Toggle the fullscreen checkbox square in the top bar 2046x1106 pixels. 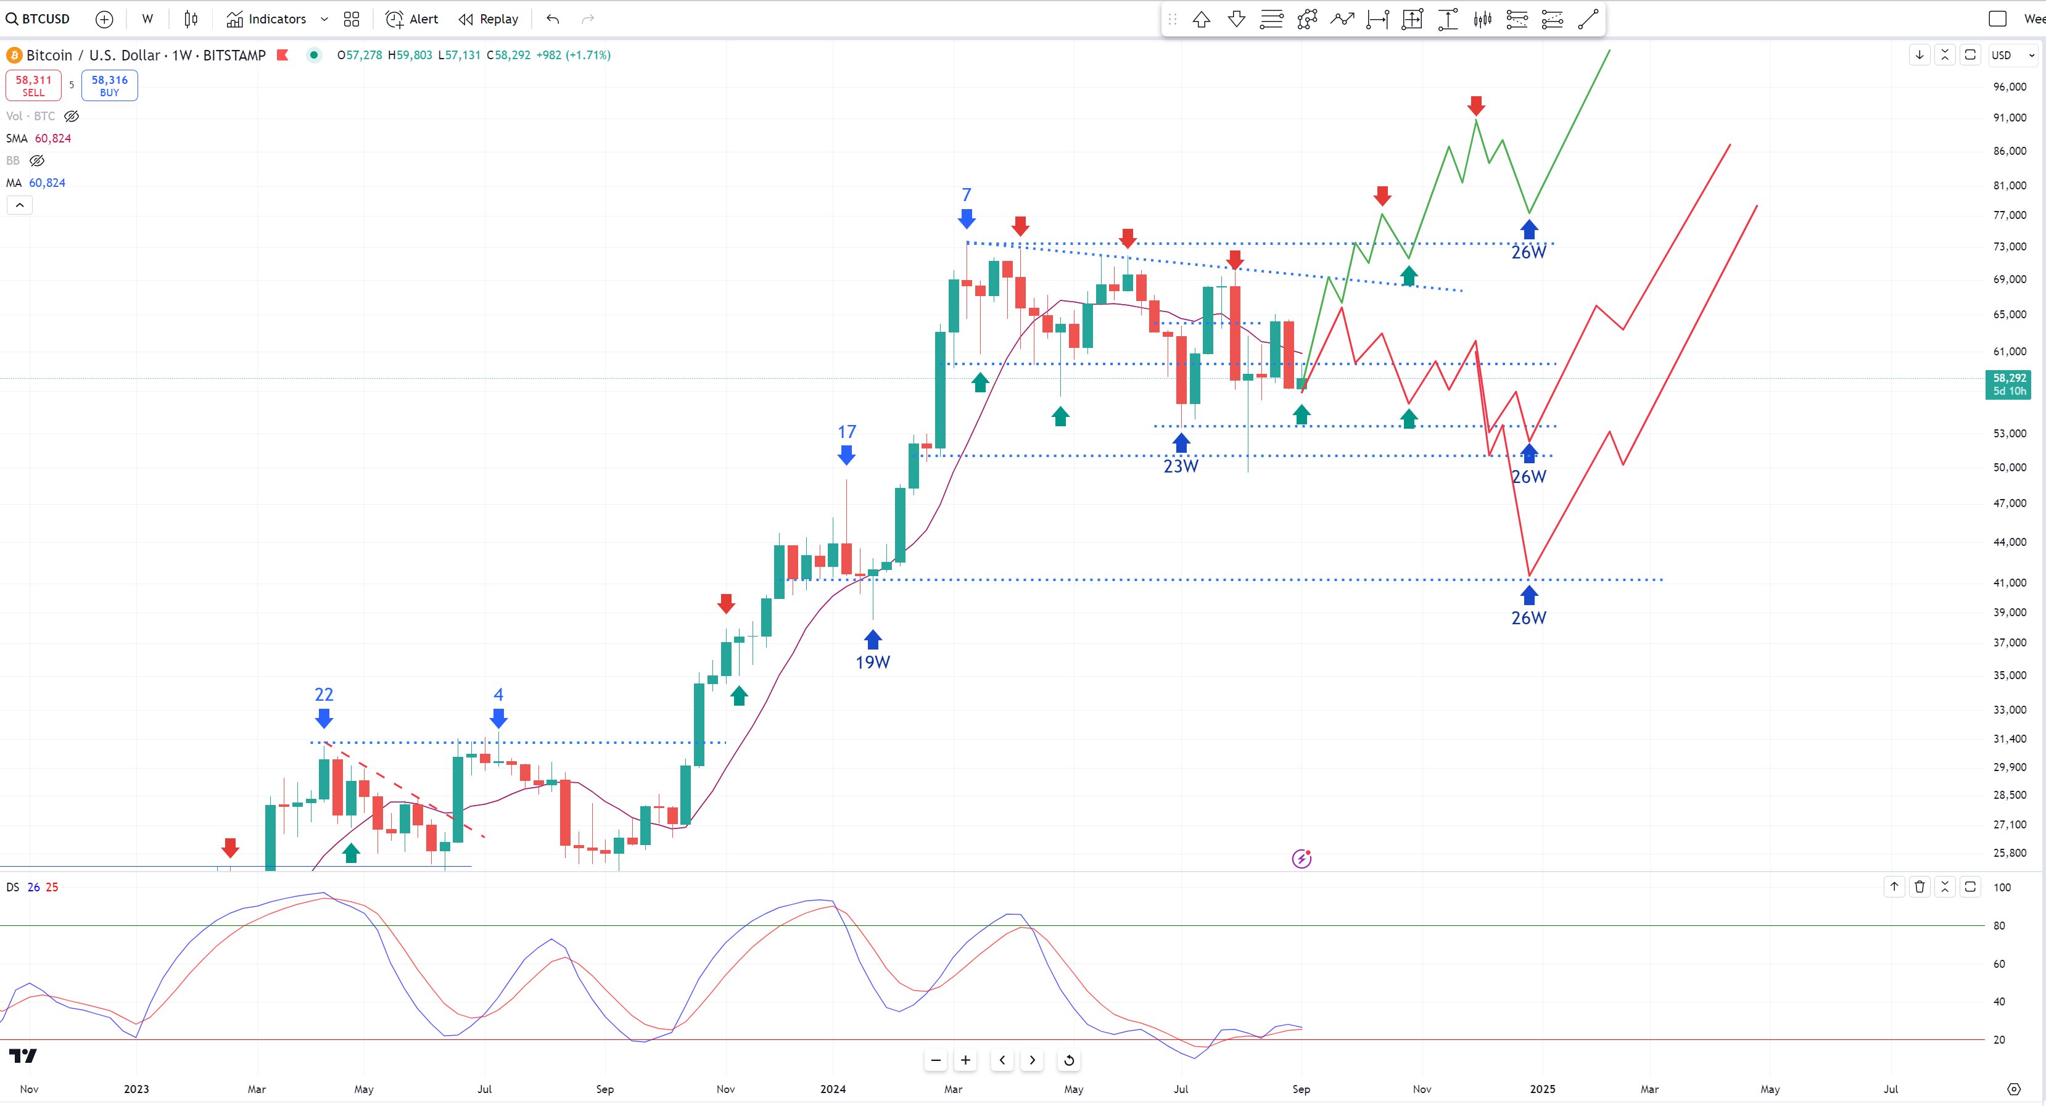click(1997, 19)
